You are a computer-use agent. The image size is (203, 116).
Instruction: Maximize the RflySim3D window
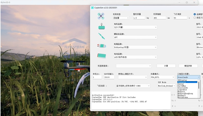[x=187, y=2]
